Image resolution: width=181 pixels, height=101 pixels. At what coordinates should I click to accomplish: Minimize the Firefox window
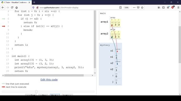165,2
